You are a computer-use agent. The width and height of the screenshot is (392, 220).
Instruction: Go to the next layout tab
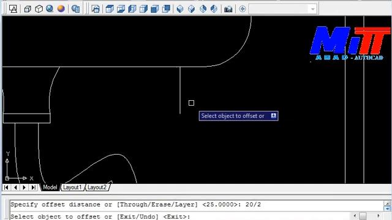(24, 188)
